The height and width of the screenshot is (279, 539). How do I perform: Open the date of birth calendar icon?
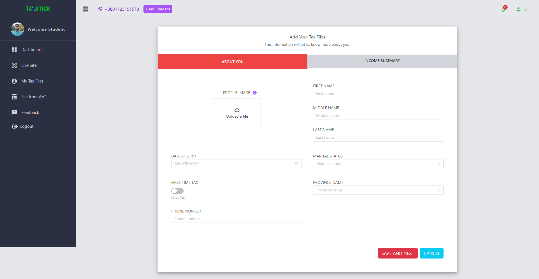click(x=296, y=164)
